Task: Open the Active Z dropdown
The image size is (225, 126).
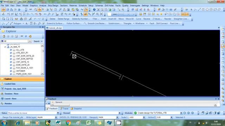Action: click(x=171, y=118)
